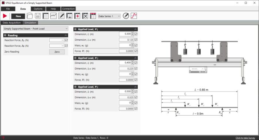Screen dimensions: 259x140
Task: Open the Data Series 1 dropdown
Action: (109, 16)
